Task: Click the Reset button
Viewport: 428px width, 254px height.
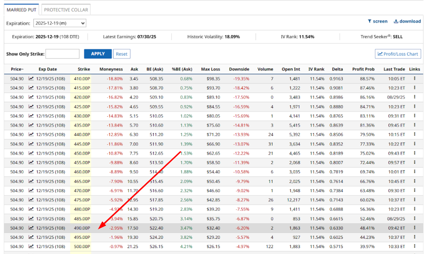Action: pos(122,54)
